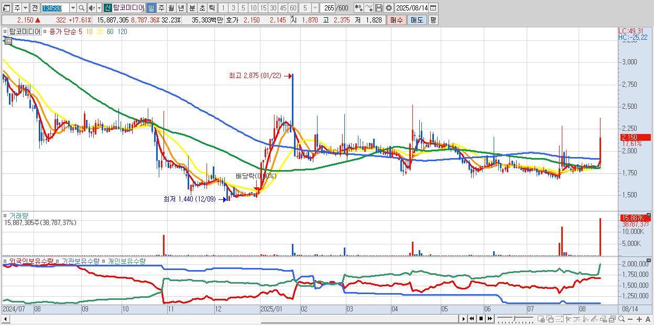The height and width of the screenshot is (325, 654).
Task: Toggle the 외국인보유수량 indicator checkbox
Action: [x=5, y=261]
